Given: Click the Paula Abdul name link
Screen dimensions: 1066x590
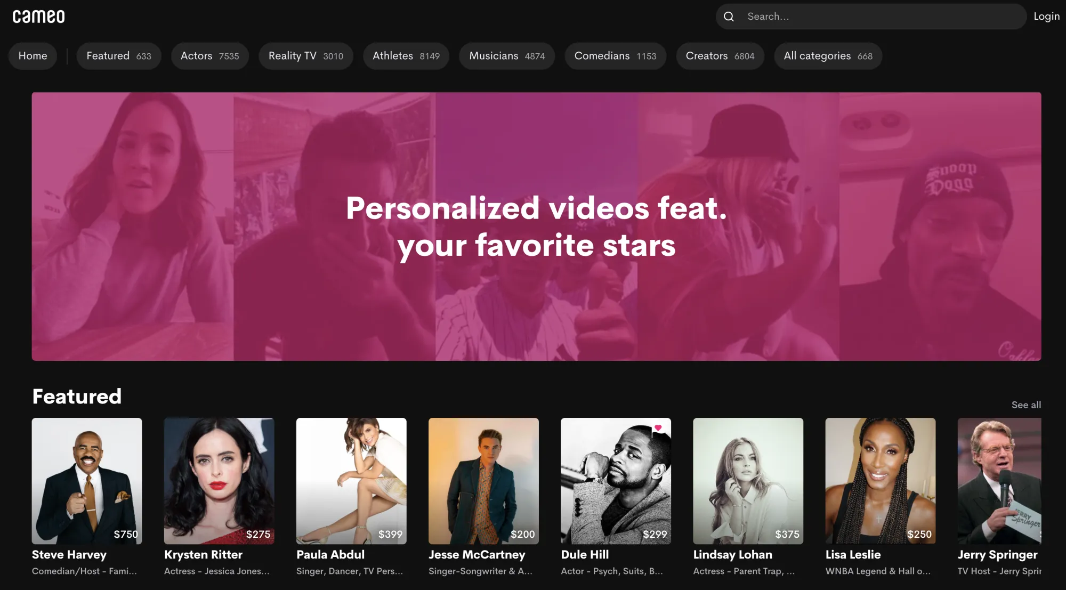Looking at the screenshot, I should tap(330, 555).
